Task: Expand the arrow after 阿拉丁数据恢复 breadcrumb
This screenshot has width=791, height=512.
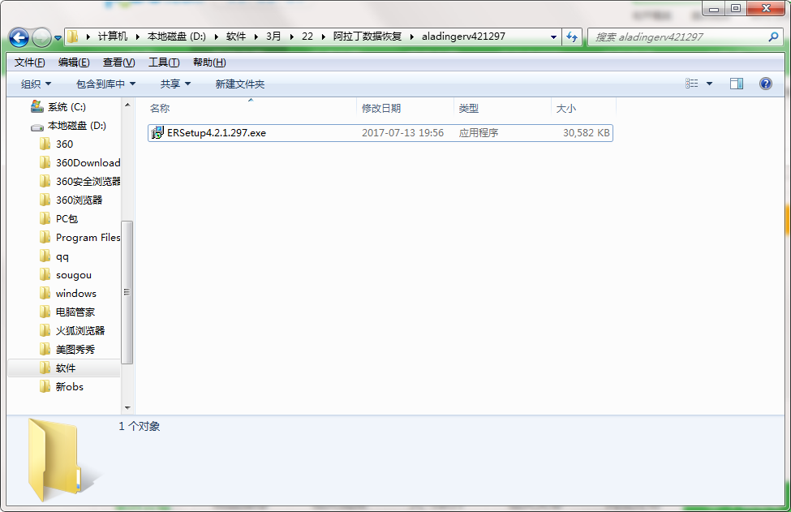Action: pyautogui.click(x=411, y=37)
